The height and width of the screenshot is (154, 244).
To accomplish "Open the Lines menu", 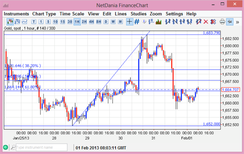I will click(x=121, y=14).
